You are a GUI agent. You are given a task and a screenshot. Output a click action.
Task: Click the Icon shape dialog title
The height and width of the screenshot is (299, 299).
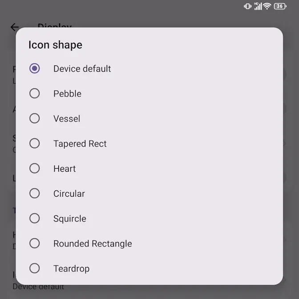point(55,45)
